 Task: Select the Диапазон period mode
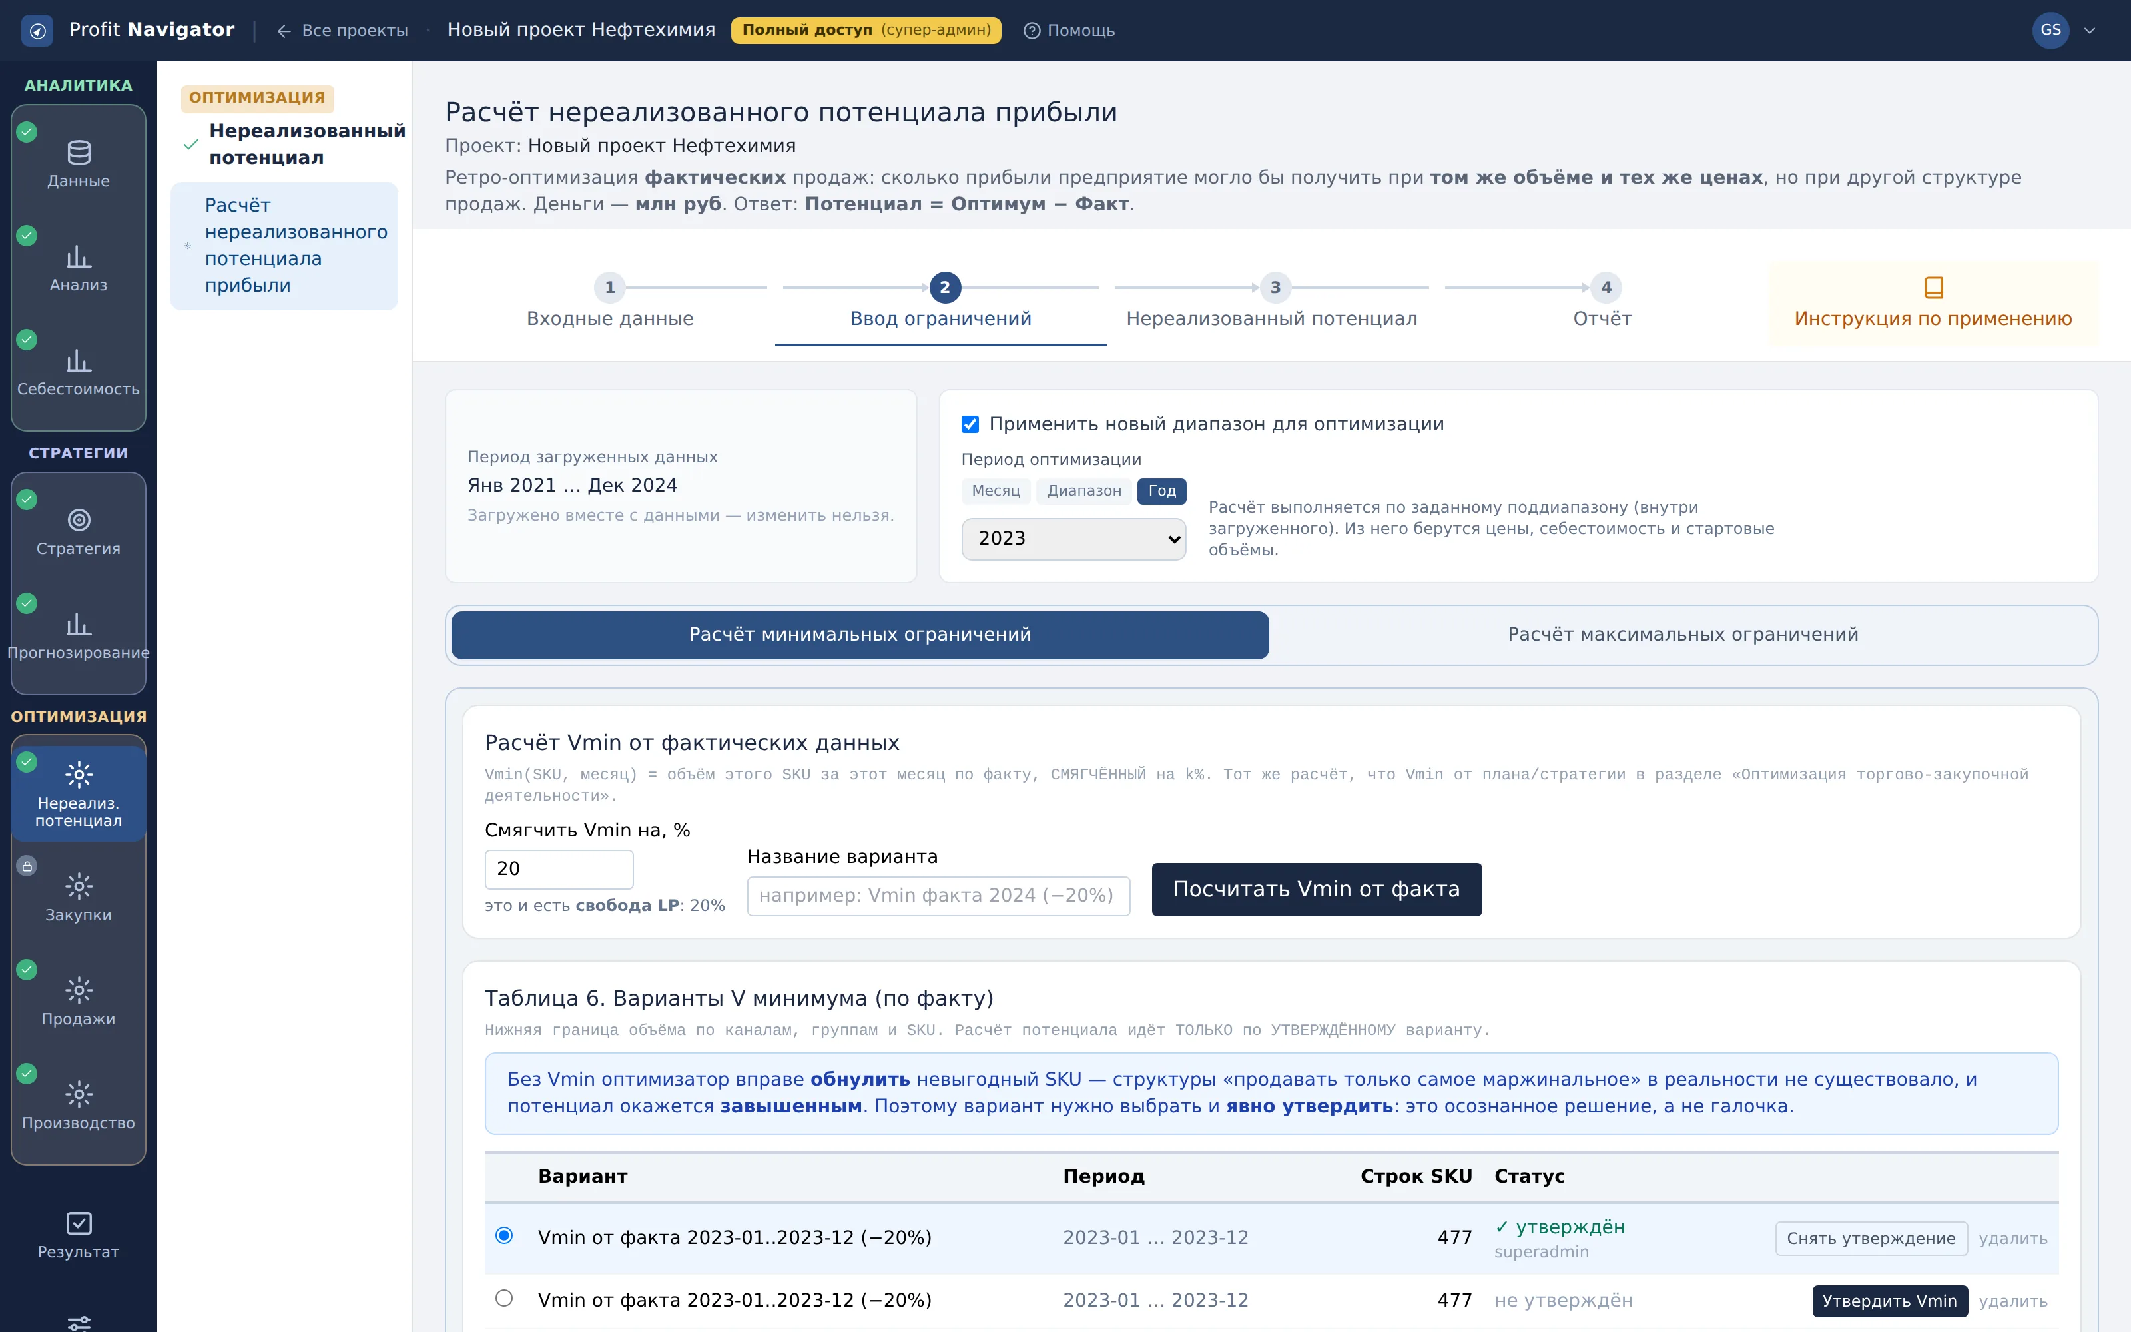(x=1084, y=491)
